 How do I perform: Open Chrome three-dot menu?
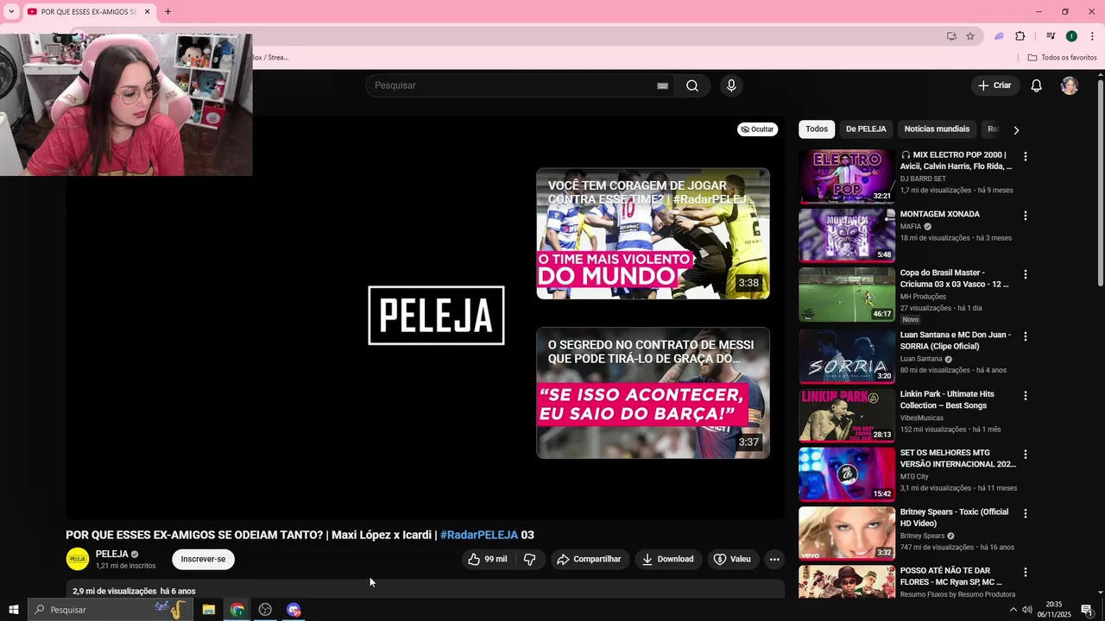[1092, 36]
